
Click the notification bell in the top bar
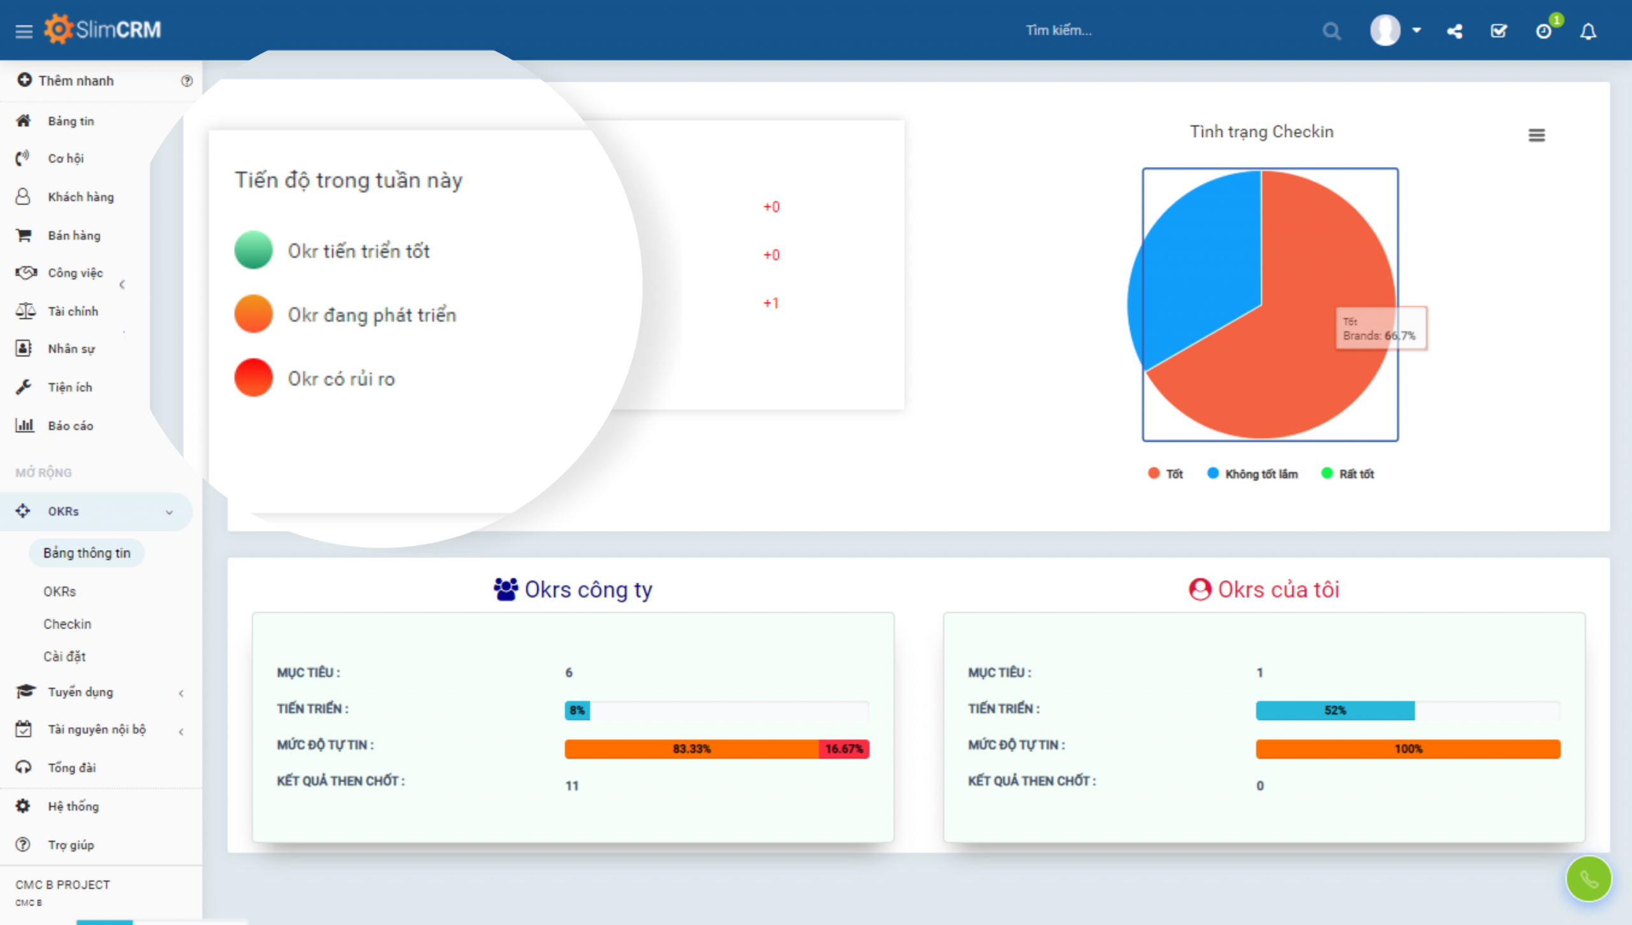1589,30
